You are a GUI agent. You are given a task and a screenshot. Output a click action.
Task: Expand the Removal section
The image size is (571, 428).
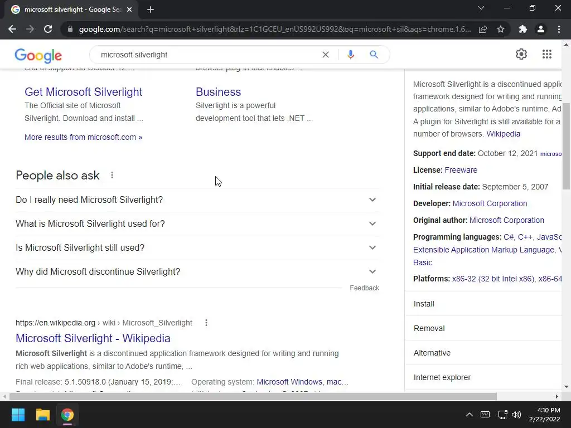click(x=483, y=328)
